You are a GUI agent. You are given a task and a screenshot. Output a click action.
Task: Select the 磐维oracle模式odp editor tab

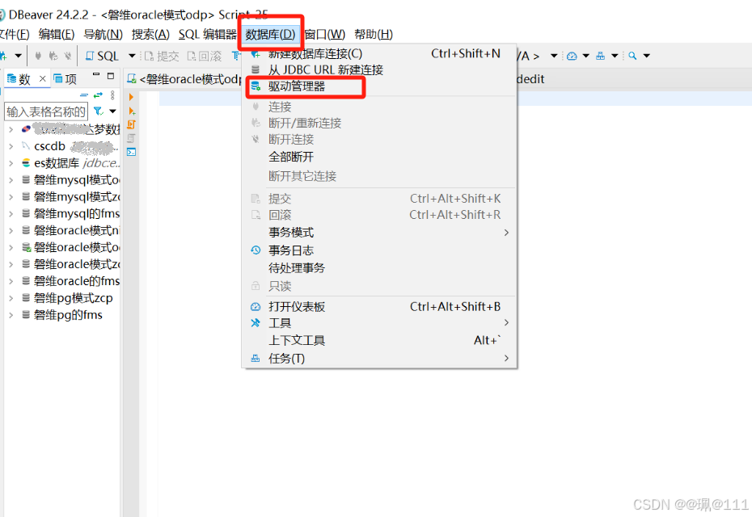pyautogui.click(x=186, y=79)
